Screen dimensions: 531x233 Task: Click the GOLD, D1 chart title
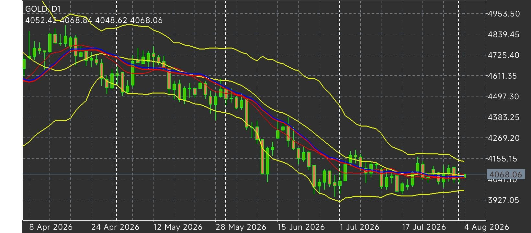(43, 9)
